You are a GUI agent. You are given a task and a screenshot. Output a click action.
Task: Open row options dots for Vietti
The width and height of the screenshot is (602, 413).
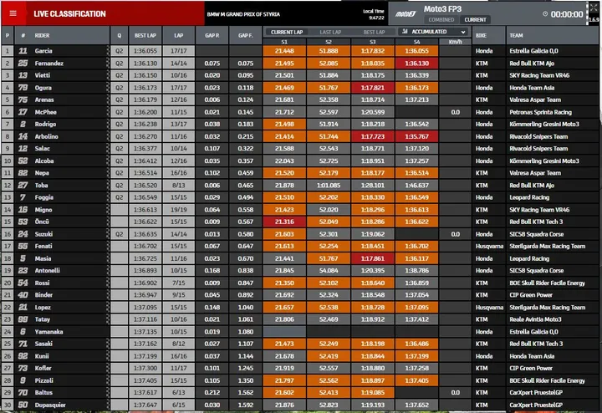108,75
